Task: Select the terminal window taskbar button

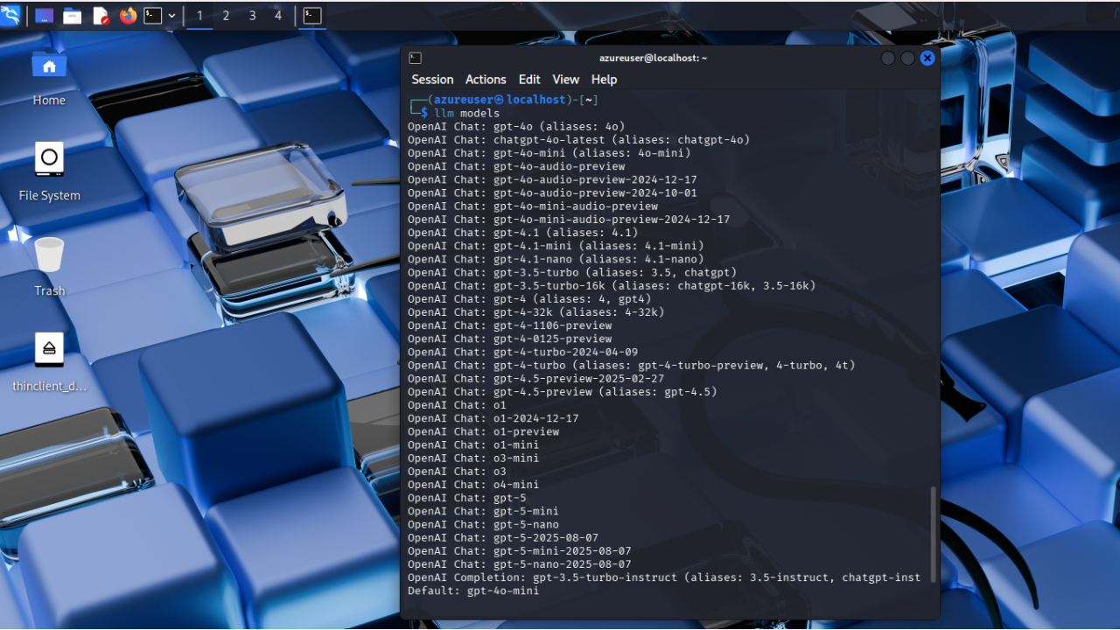Action: 312,16
